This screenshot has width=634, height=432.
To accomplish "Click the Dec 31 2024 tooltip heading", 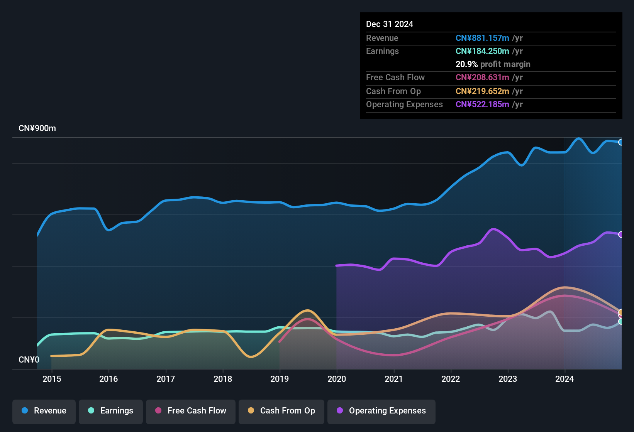I will 390,24.
